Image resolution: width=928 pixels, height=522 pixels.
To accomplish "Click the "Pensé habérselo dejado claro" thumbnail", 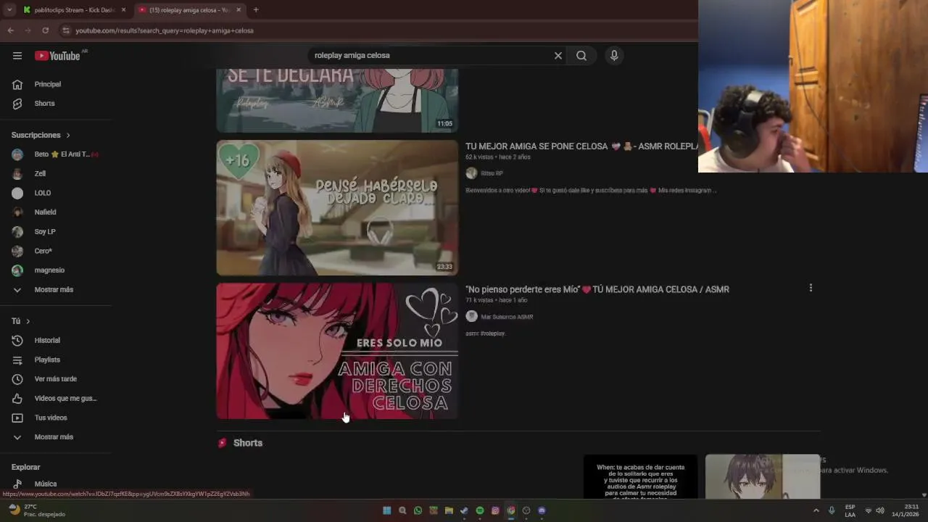I will [337, 207].
